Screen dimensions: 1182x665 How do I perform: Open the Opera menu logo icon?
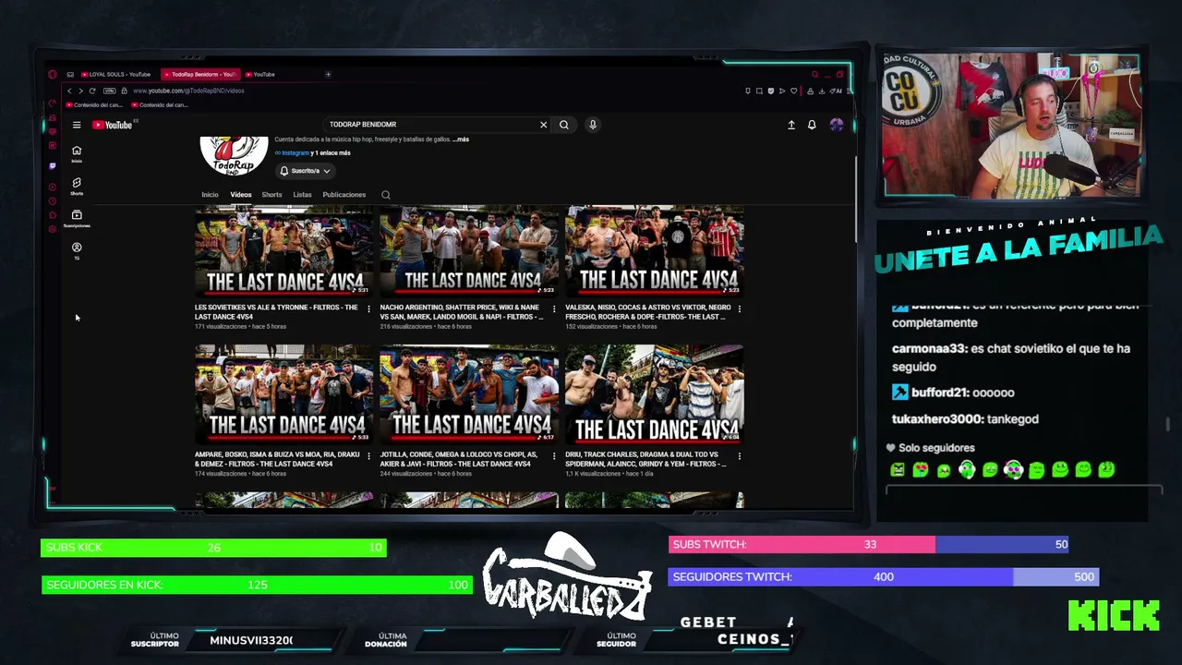53,75
